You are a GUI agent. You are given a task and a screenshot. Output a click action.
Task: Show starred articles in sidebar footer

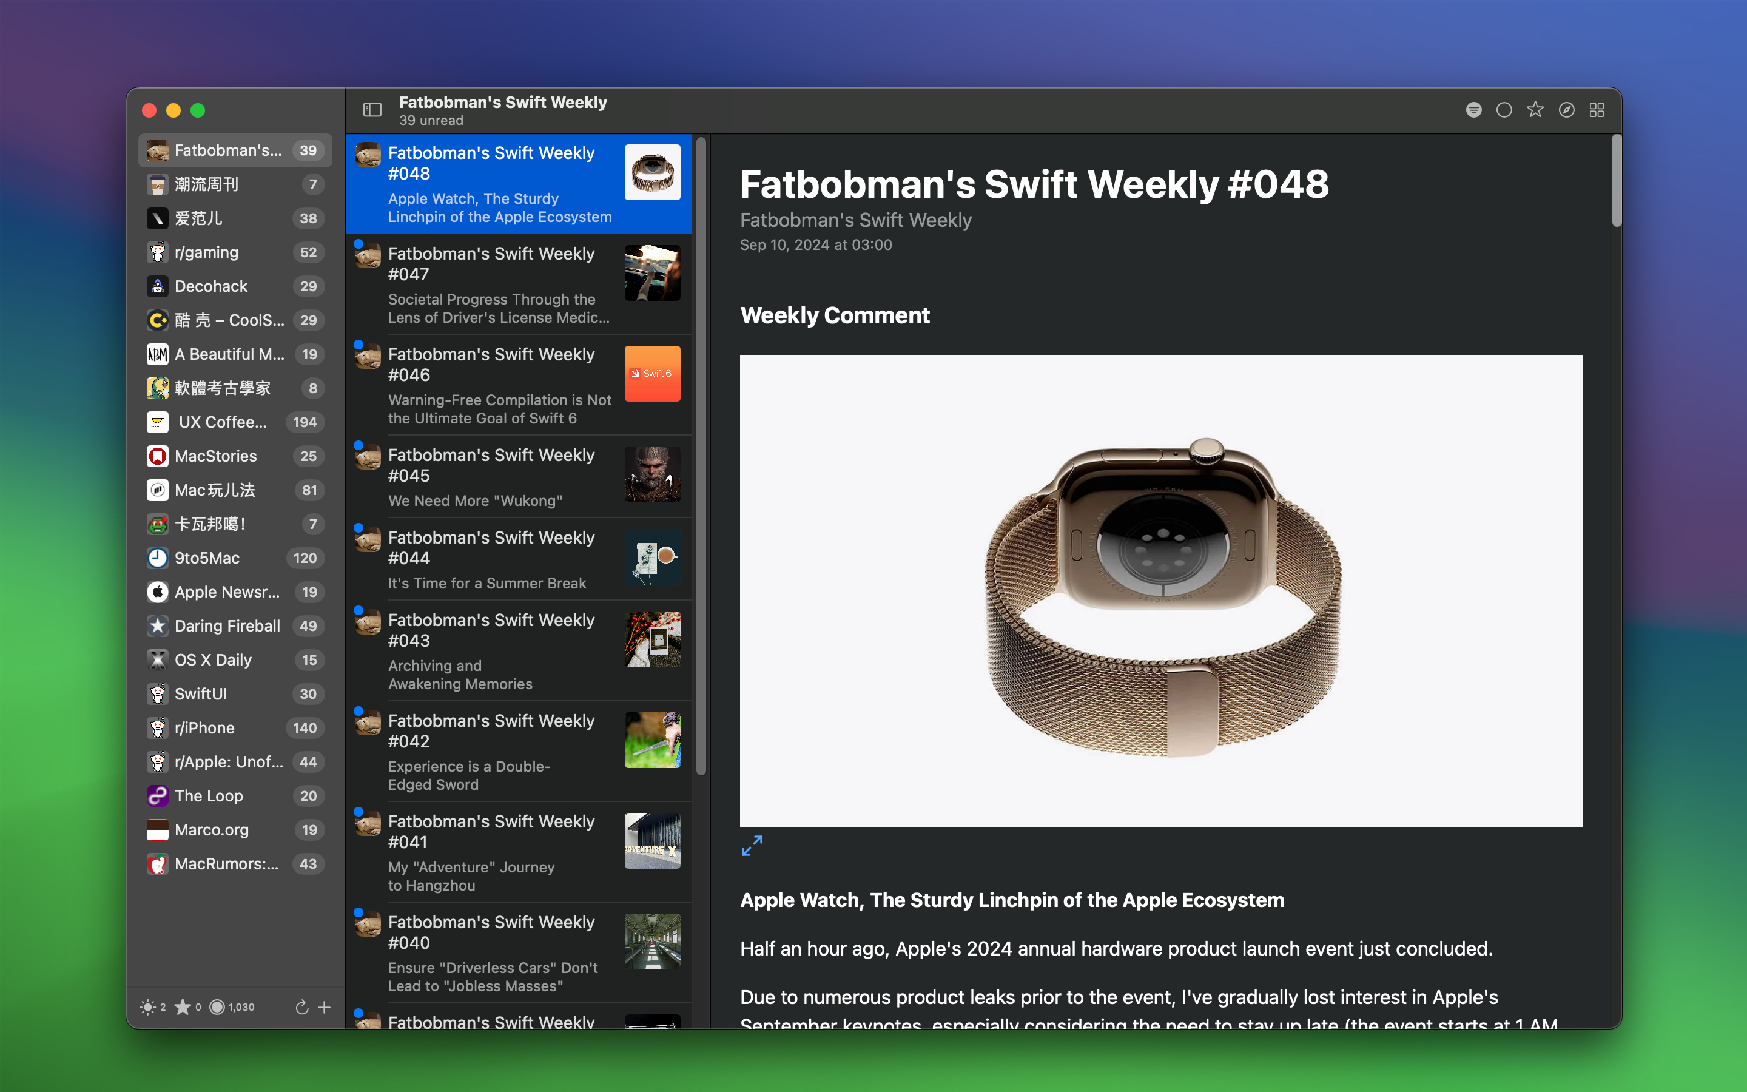[183, 1007]
